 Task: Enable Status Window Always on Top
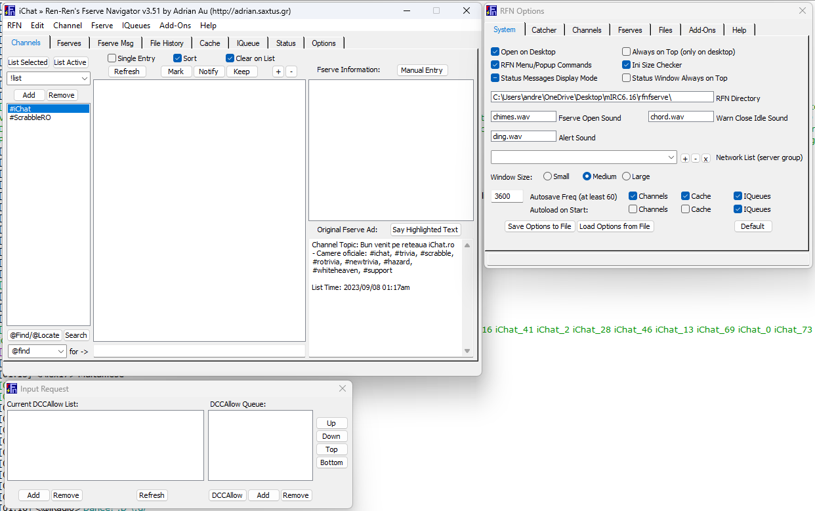click(x=627, y=78)
